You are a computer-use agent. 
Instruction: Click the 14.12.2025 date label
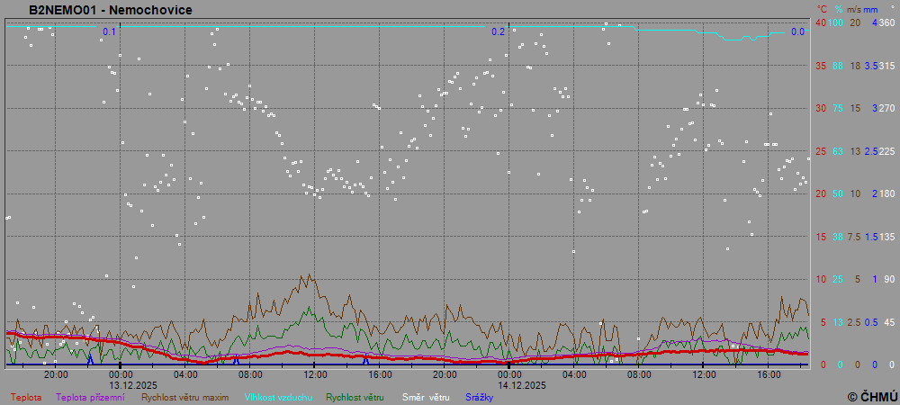(522, 384)
